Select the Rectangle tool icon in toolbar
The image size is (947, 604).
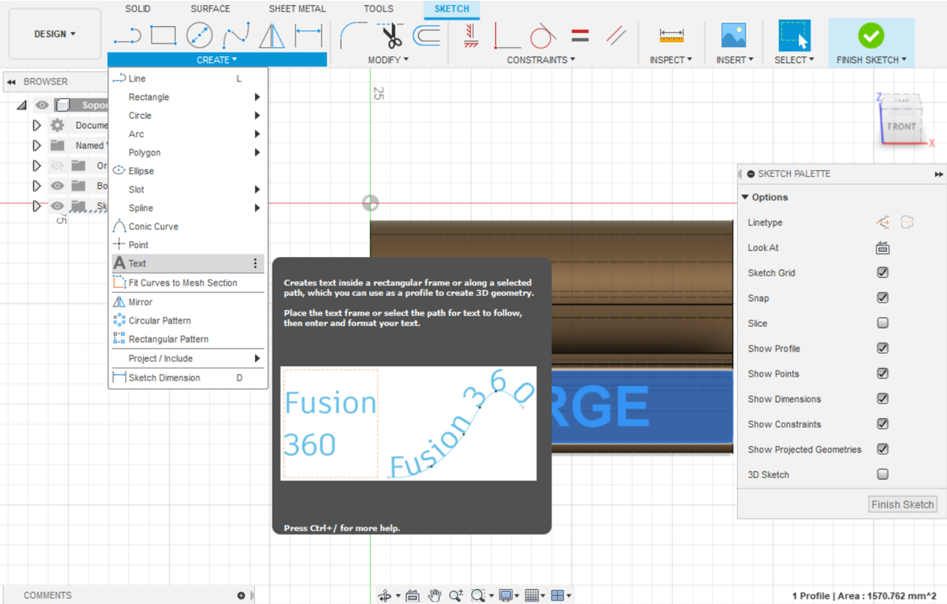[163, 34]
